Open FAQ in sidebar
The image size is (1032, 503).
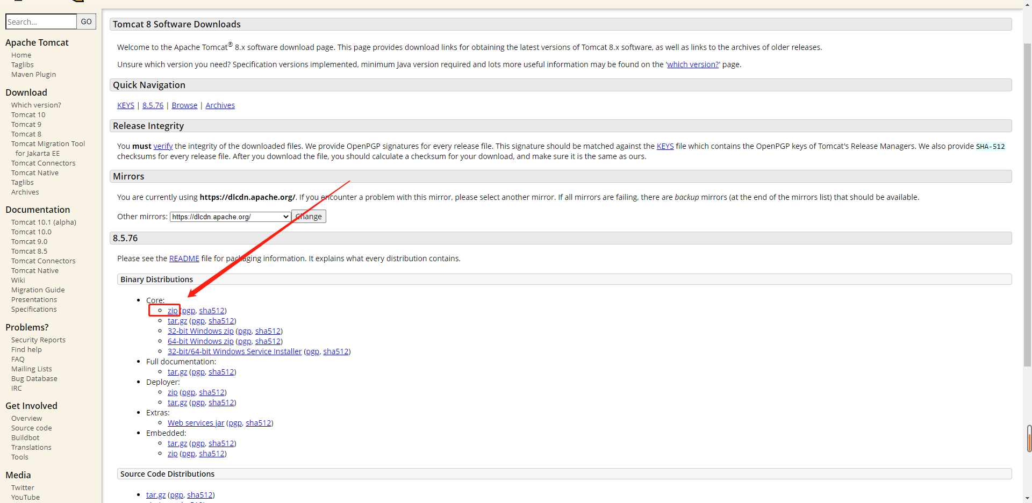coord(18,360)
